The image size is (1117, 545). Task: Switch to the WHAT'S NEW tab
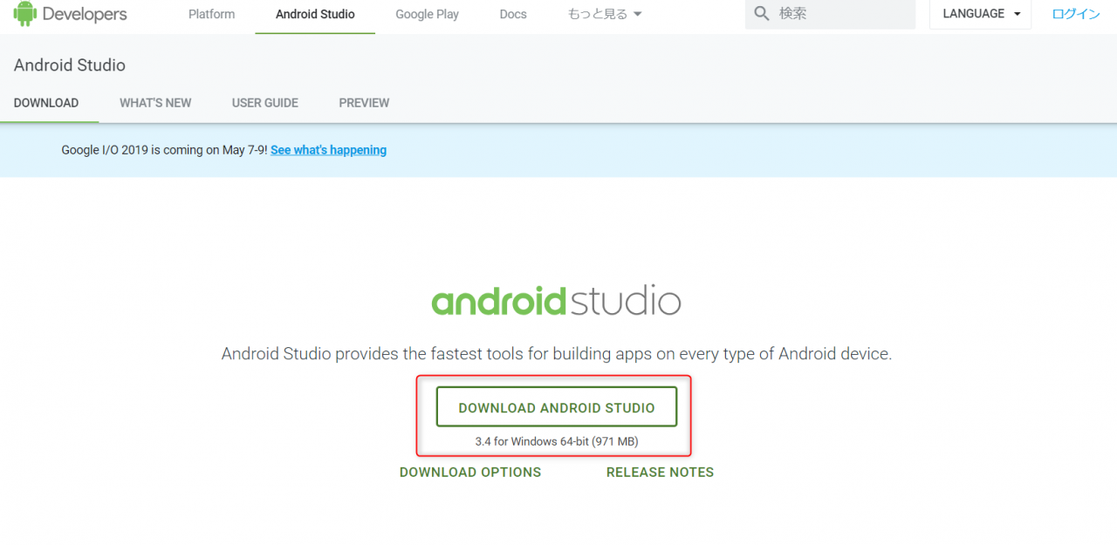pos(155,103)
